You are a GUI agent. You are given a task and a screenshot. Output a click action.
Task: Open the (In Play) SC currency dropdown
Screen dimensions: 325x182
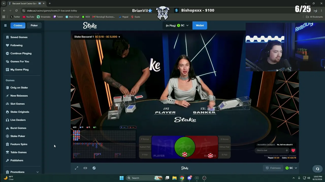tap(177, 25)
